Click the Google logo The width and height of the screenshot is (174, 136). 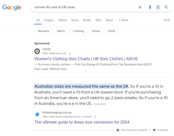tap(11, 7)
